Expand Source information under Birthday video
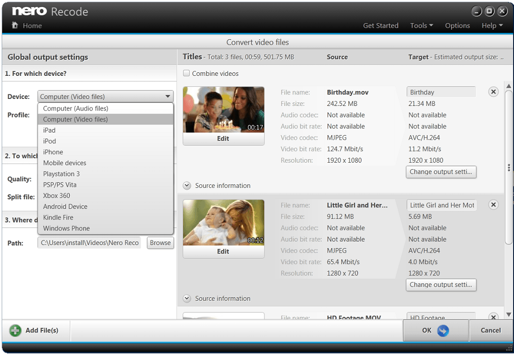Viewport: 514px width, 354px height. coord(187,186)
